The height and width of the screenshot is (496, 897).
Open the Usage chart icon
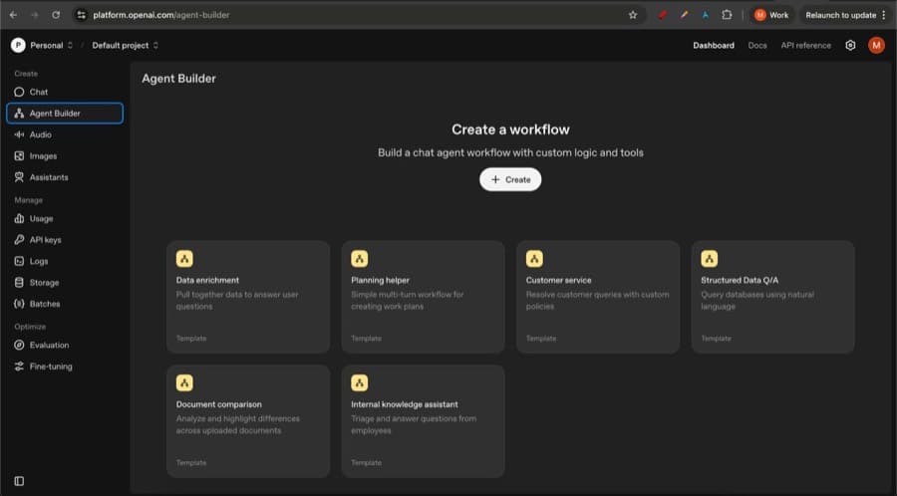(19, 218)
